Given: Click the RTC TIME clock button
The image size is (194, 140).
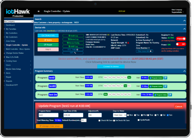Looking at the screenshot, I should 73,50.
